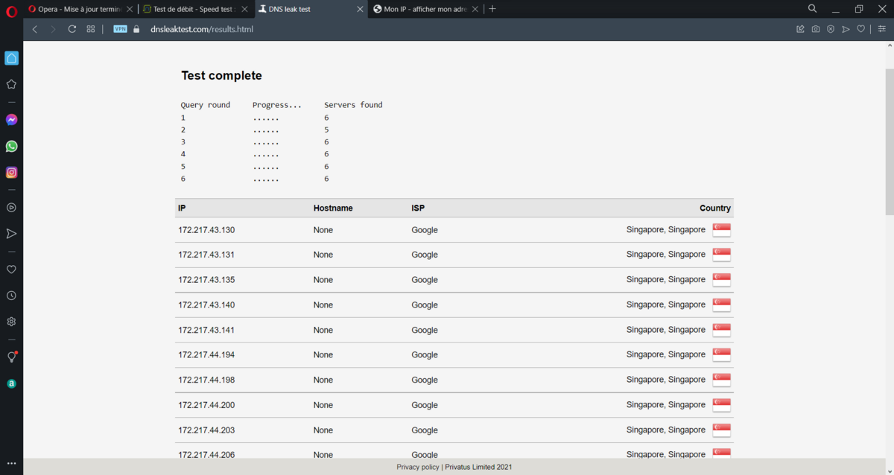Switch to 'Opera - Mise à jour' tab
This screenshot has width=894, height=475.
coord(80,9)
